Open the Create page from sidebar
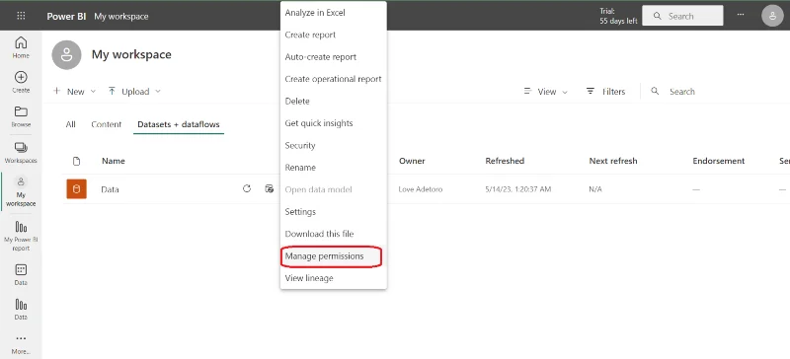Viewport: 790px width, 359px height. click(21, 82)
